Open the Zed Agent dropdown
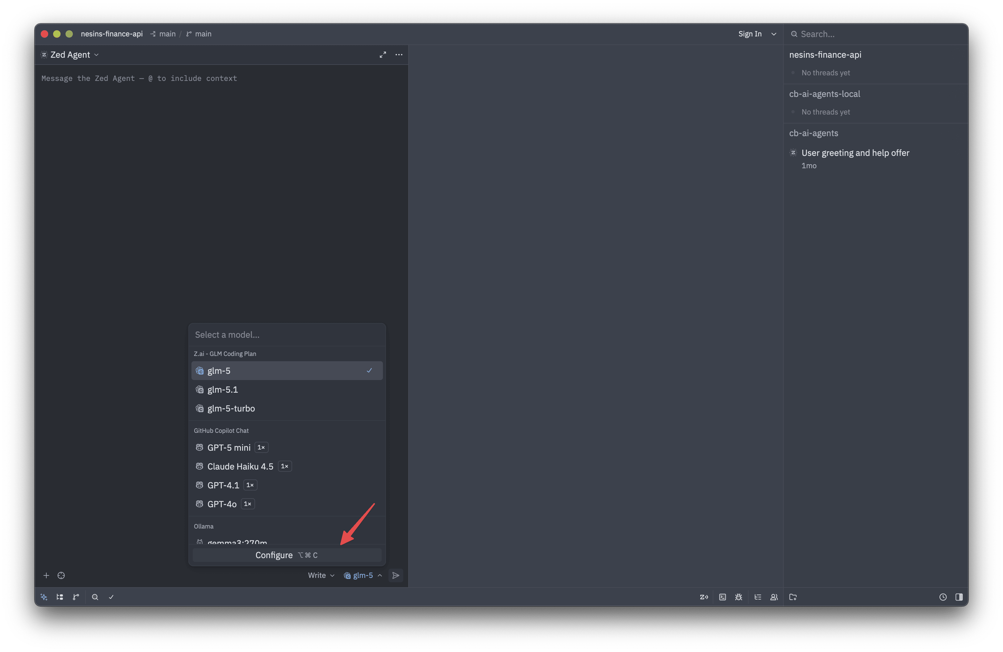This screenshot has height=652, width=1003. 70,55
